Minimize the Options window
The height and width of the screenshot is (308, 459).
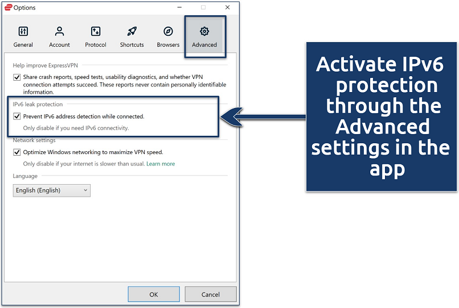179,7
